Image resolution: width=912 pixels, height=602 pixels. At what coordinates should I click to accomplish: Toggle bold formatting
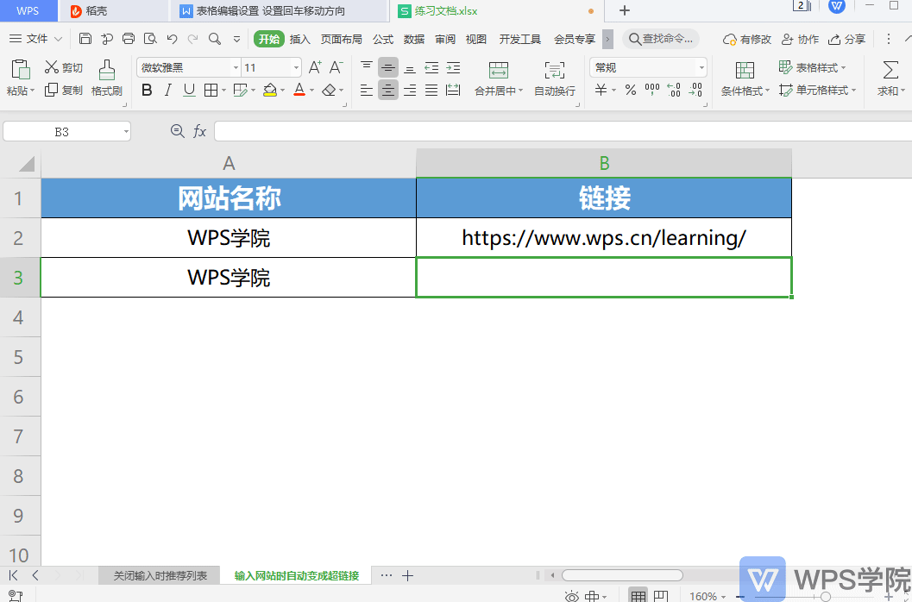pos(147,91)
